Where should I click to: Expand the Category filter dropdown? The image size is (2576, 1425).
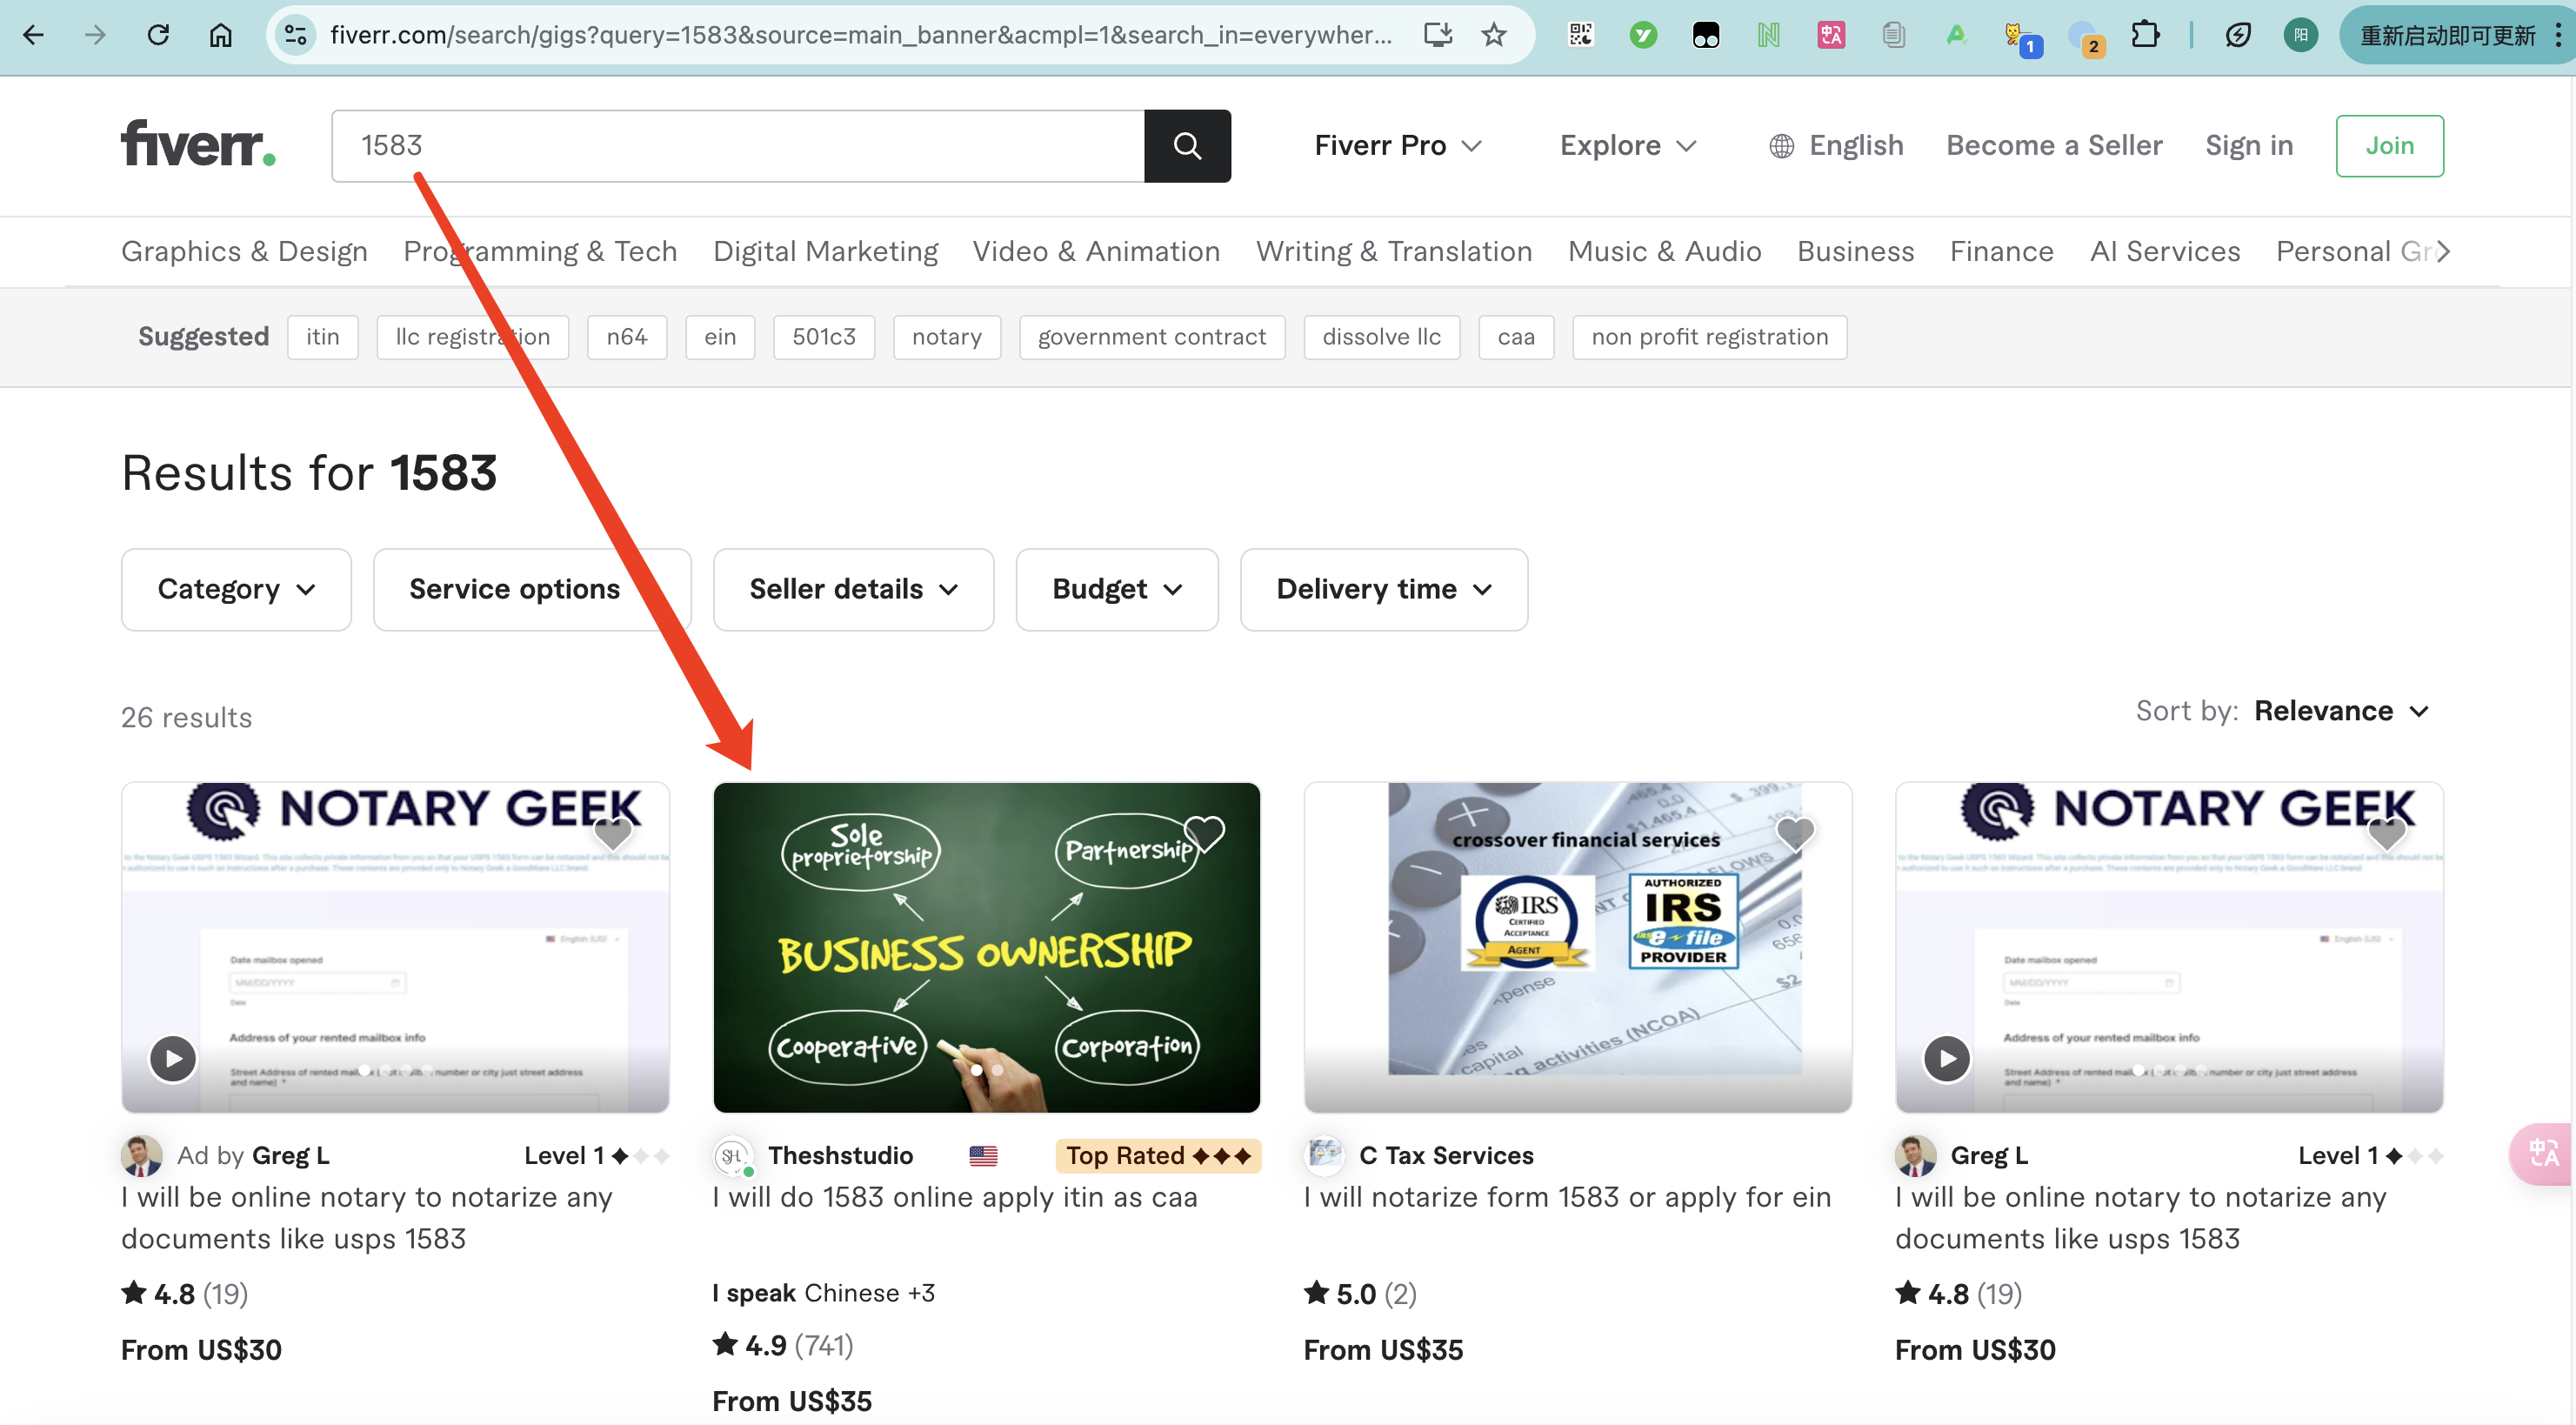[x=236, y=589]
